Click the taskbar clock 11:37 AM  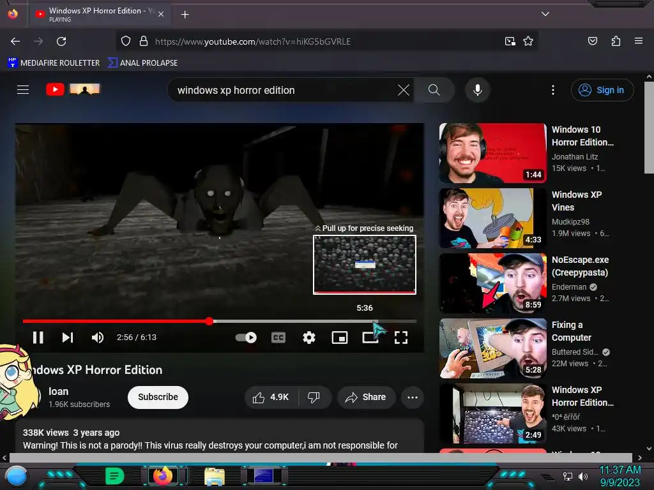pos(620,470)
